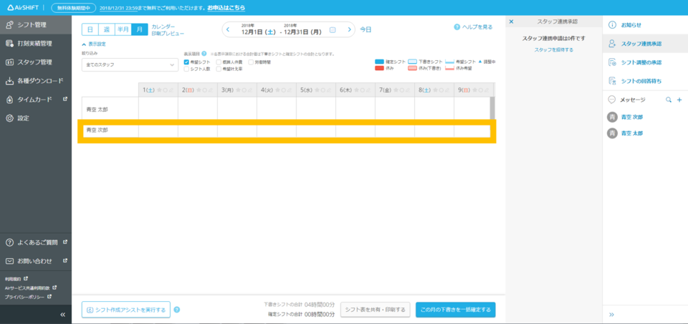Click この月の下書きを一括確定する button
Viewport: 688px width, 324px height.
455,310
